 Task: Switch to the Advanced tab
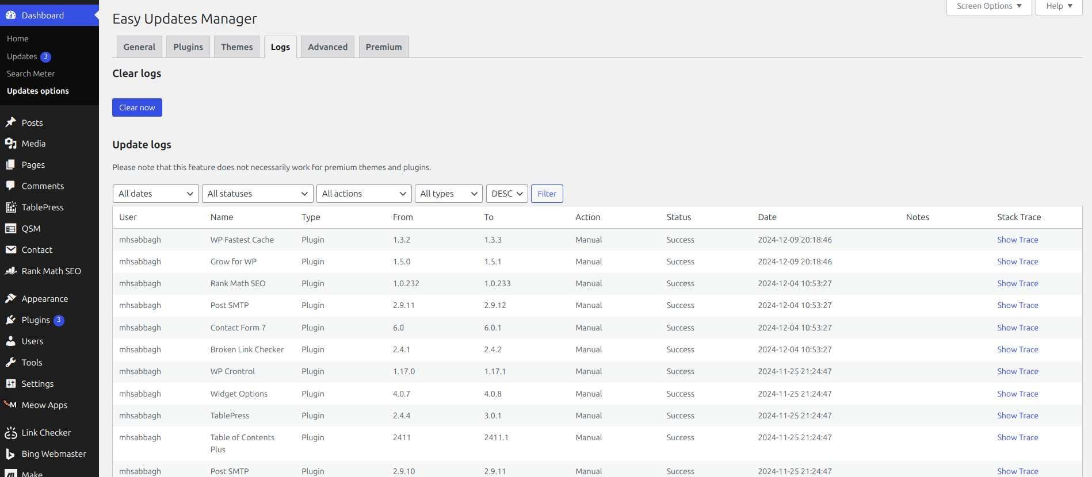coord(327,47)
